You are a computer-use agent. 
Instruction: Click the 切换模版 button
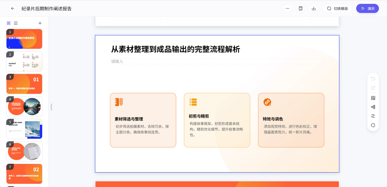[x=337, y=8]
